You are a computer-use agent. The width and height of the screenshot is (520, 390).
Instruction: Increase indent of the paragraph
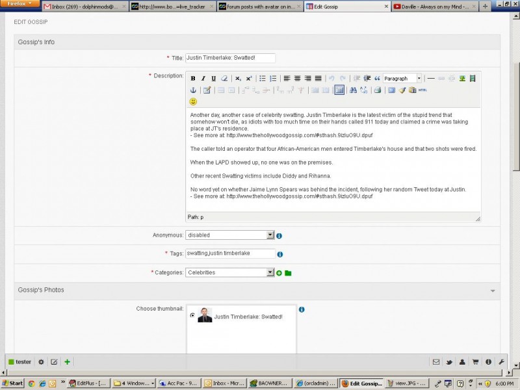click(367, 79)
